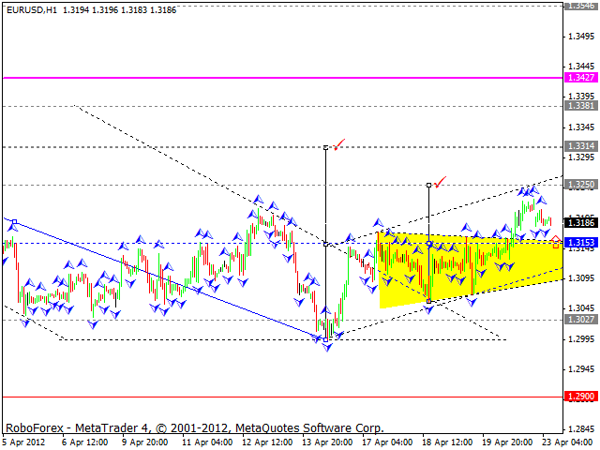Screen dimensions: 600x450
Task: Click the 17 Apr 04:00 time axis label
Action: (x=387, y=442)
